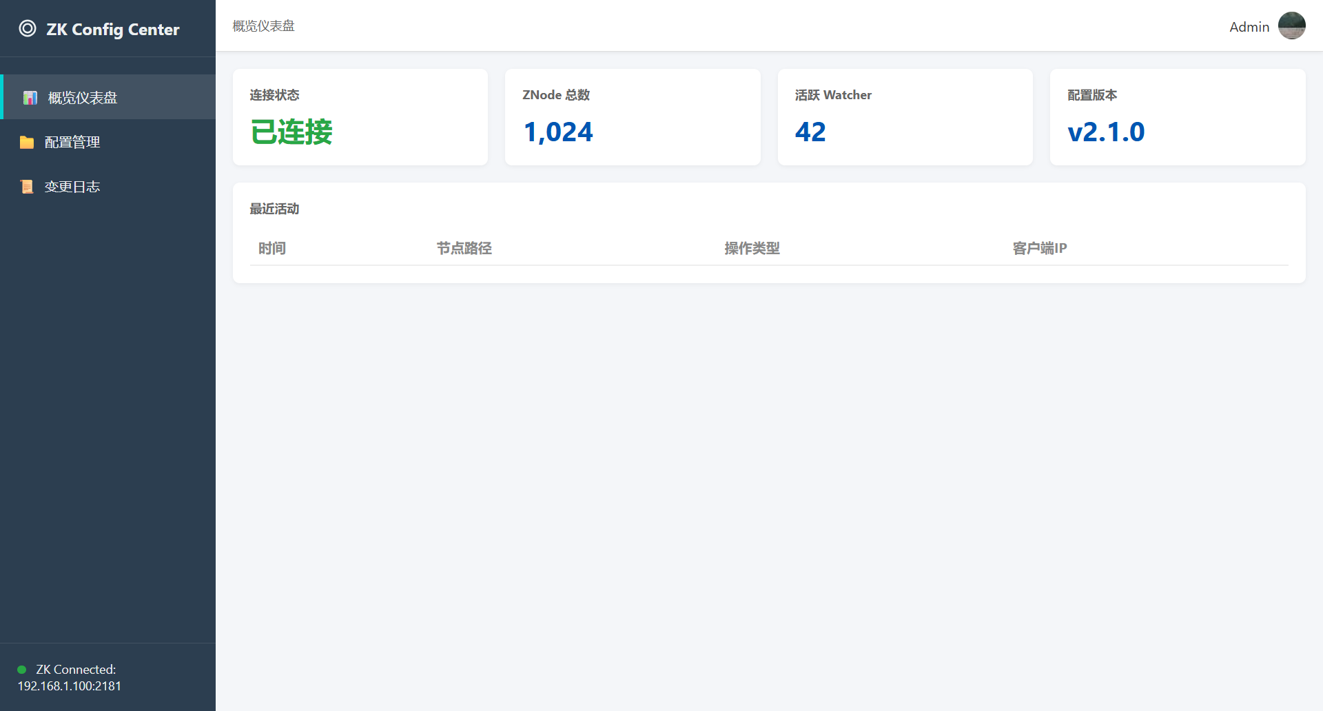The height and width of the screenshot is (711, 1323).
Task: Click the Admin username text
Action: click(1249, 27)
